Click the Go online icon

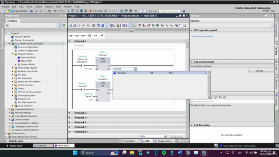click(x=91, y=11)
